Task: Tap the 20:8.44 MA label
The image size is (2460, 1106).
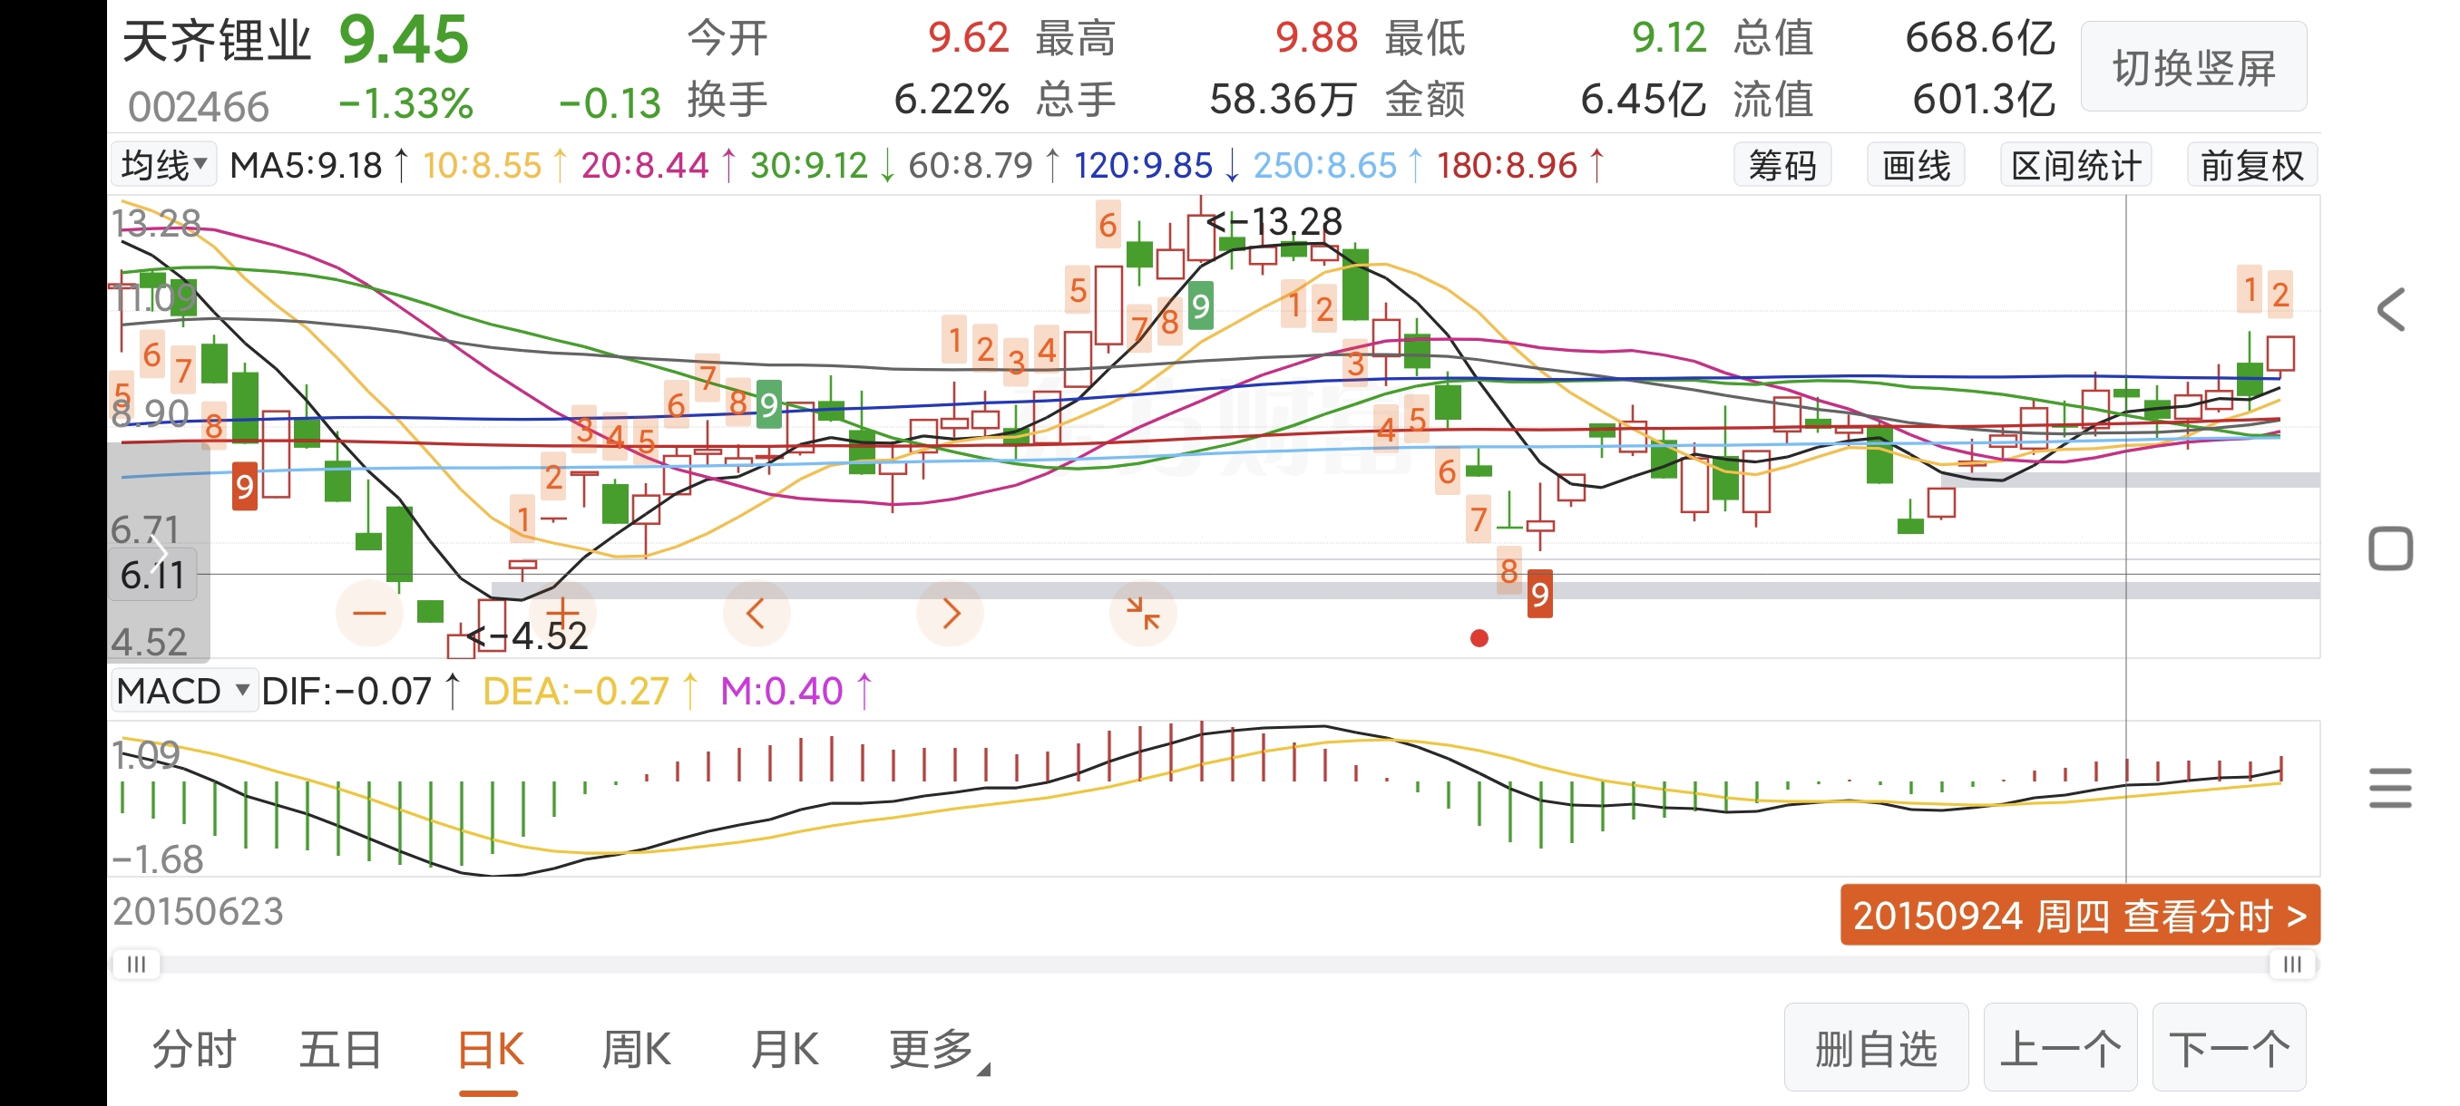Action: (659, 166)
